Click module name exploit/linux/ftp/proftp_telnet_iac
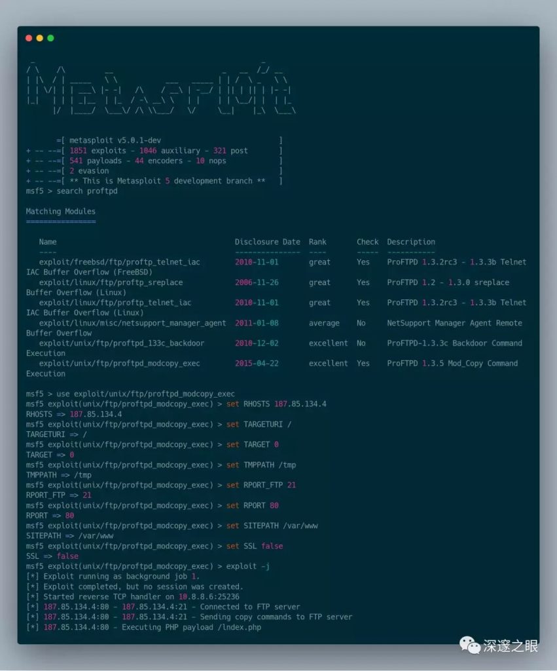Screen dimensions: 557x671 pos(115,303)
